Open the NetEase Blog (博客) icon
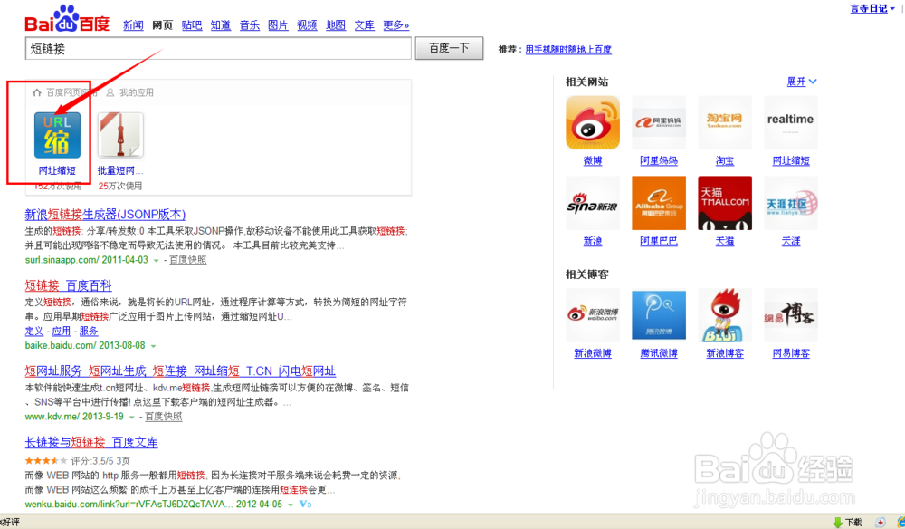The image size is (905, 529). [x=791, y=314]
